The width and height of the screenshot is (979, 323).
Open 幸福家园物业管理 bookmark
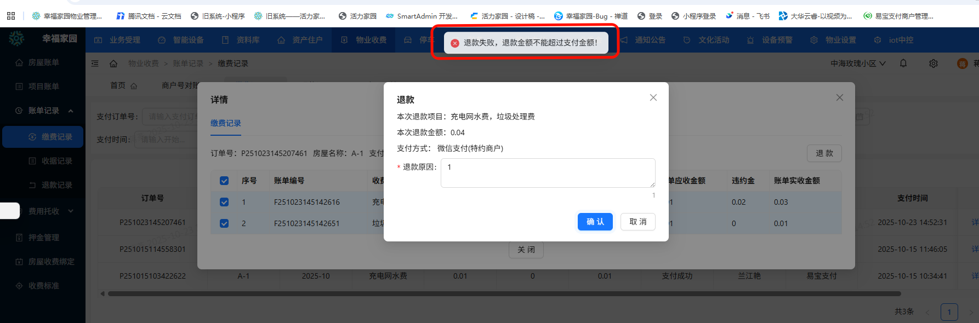[67, 16]
